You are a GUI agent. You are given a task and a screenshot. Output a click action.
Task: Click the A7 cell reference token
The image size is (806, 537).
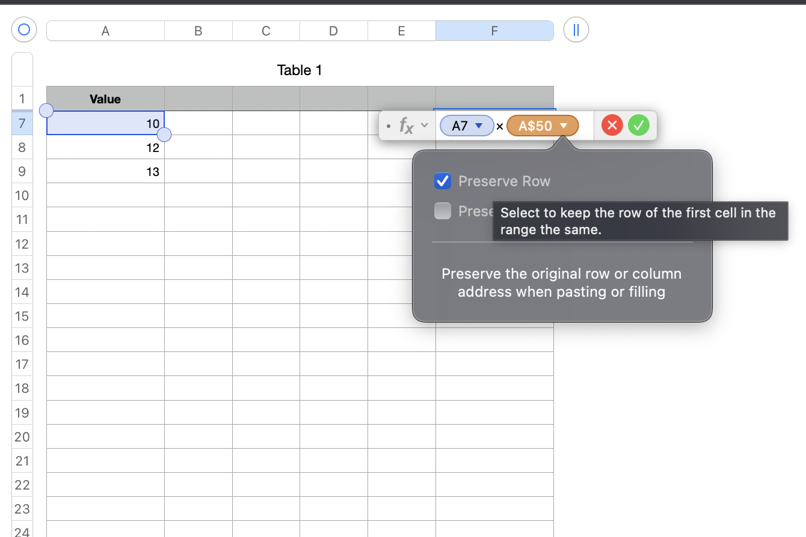click(462, 126)
